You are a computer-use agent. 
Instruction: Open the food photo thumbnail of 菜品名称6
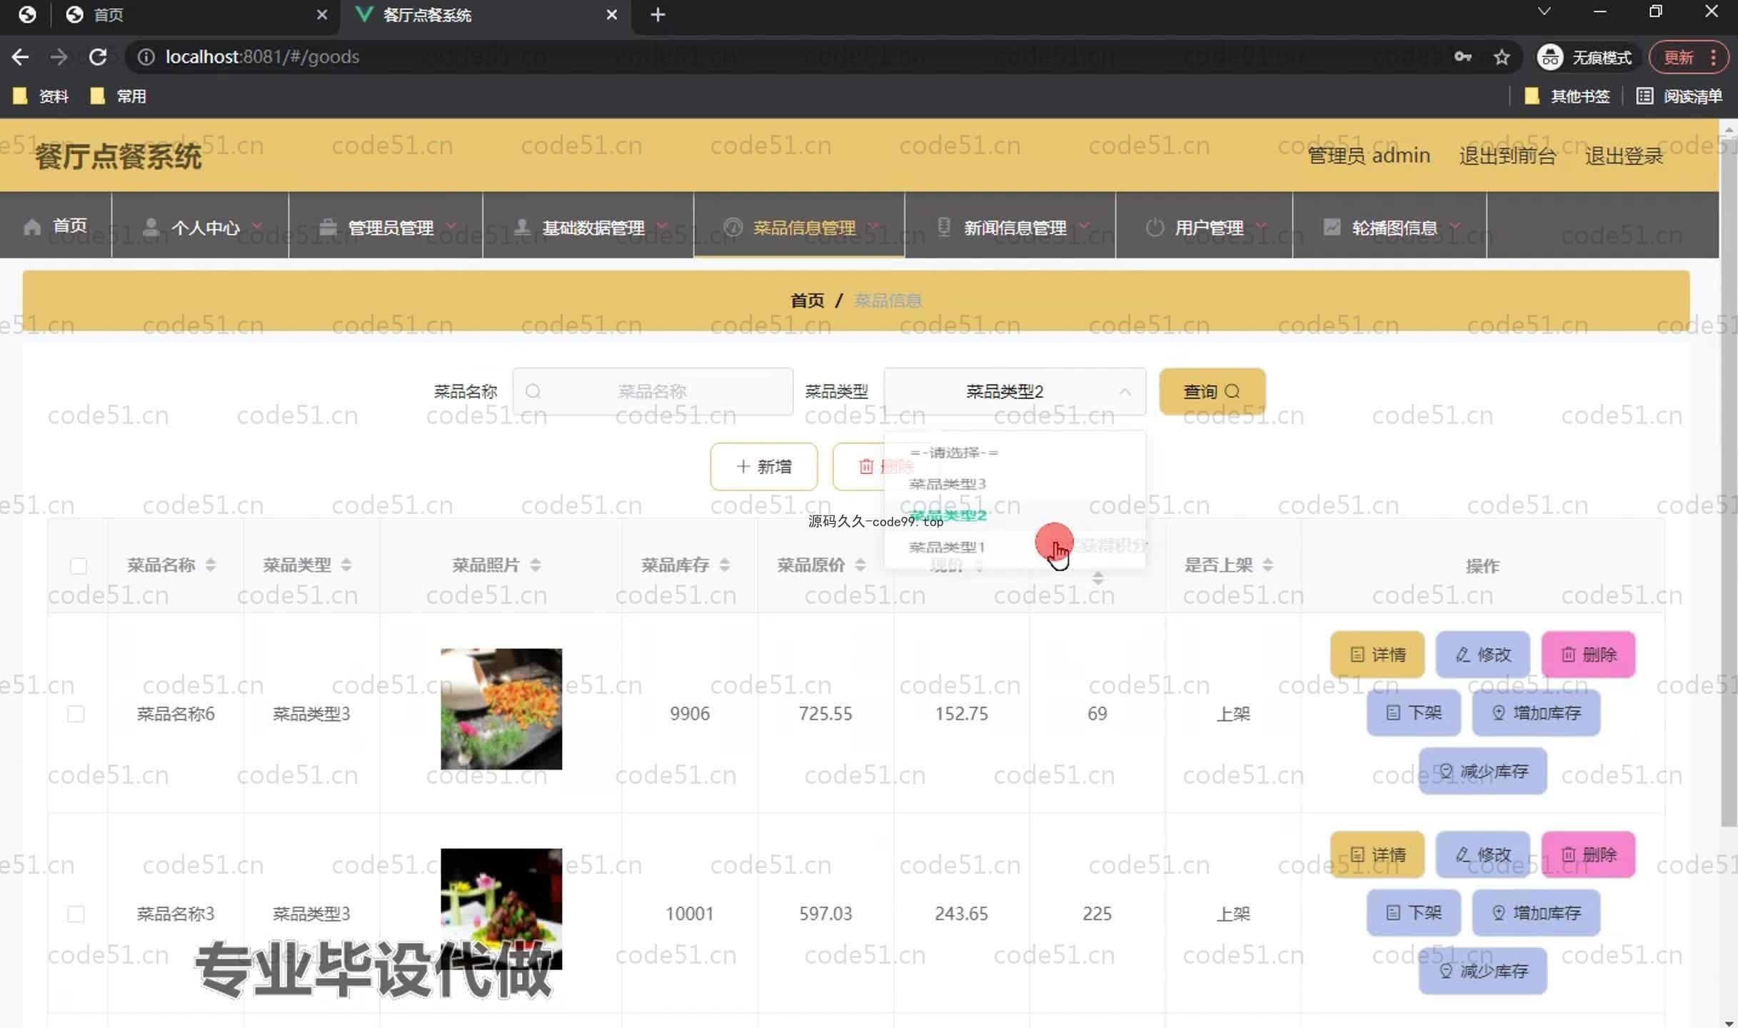[501, 709]
